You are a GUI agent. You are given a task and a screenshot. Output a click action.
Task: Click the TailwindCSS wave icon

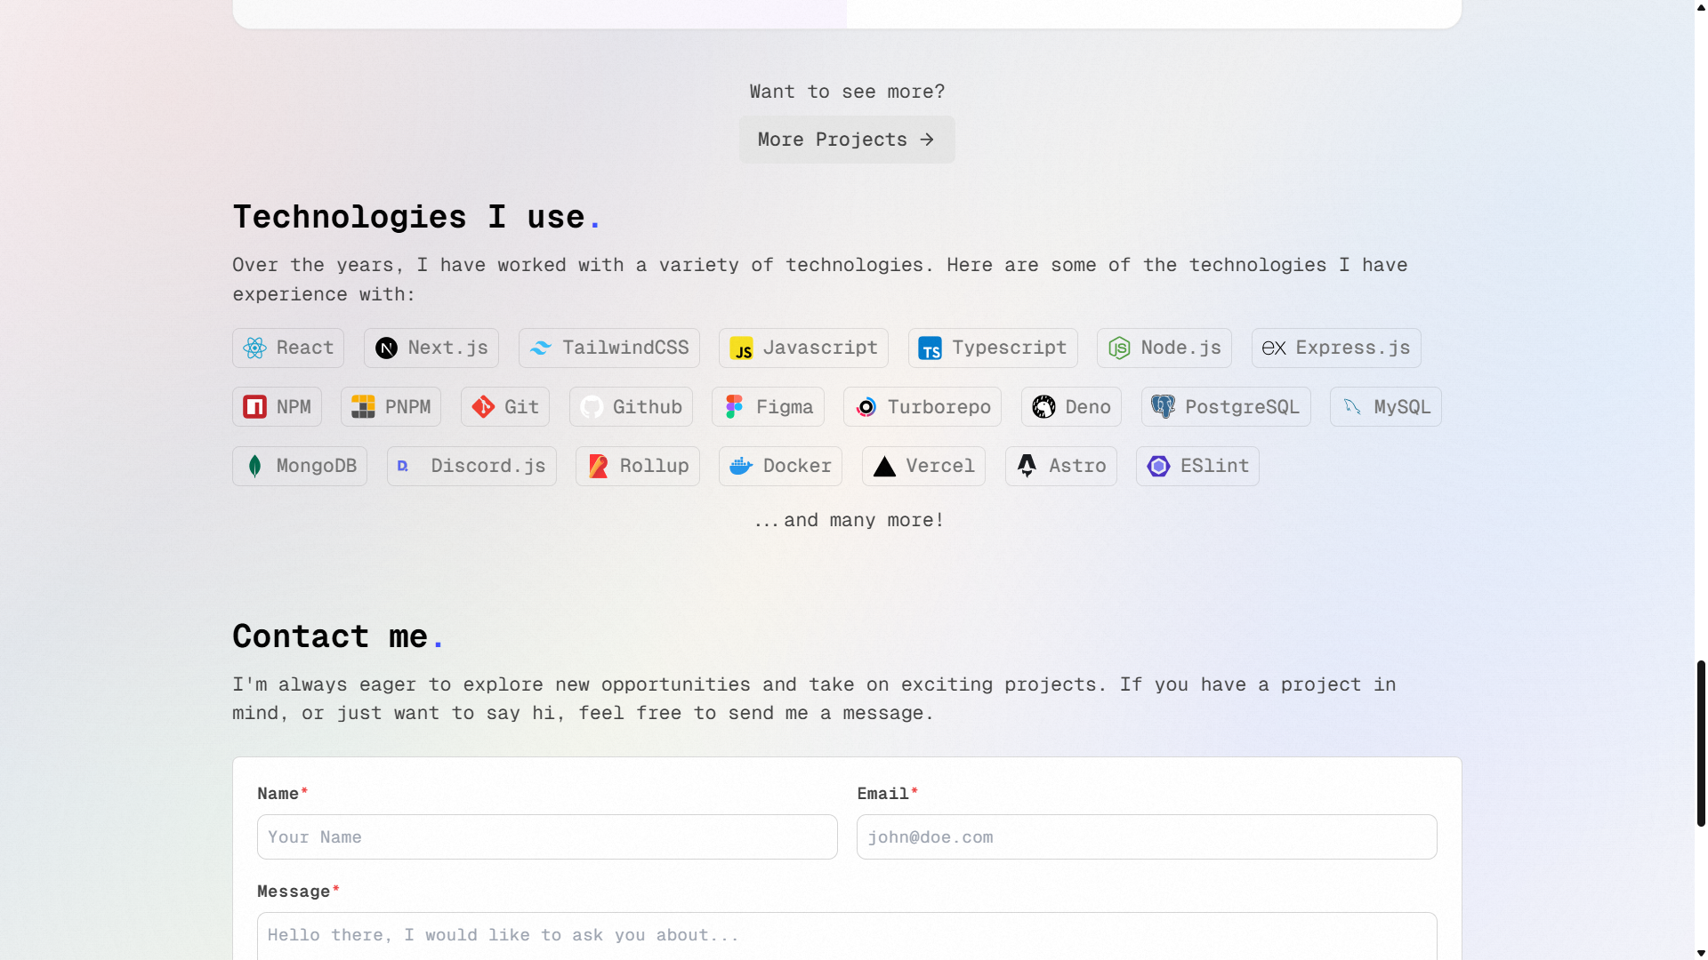541,348
